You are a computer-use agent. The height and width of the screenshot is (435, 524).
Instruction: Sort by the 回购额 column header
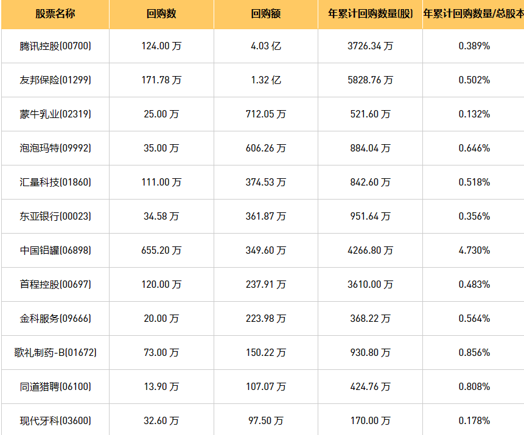tap(266, 13)
